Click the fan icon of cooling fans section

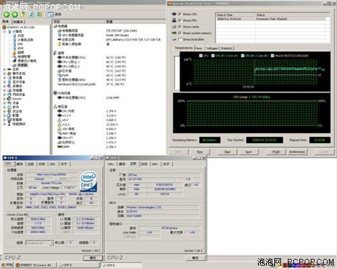tap(55, 93)
